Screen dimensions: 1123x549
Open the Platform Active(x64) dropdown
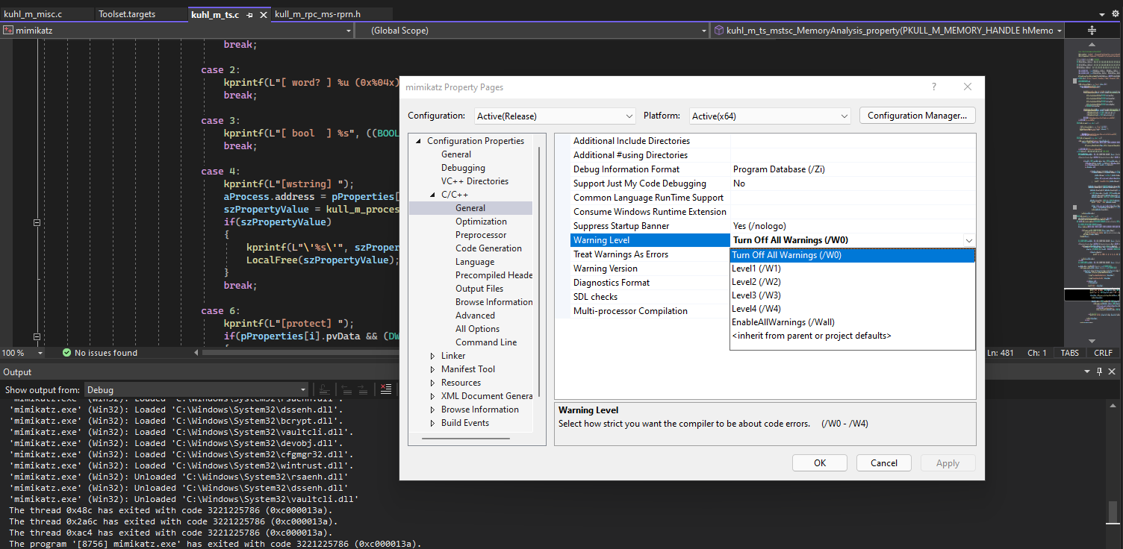pyautogui.click(x=770, y=116)
